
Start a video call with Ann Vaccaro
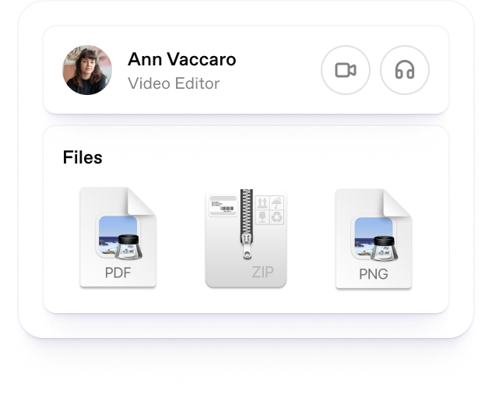point(346,70)
